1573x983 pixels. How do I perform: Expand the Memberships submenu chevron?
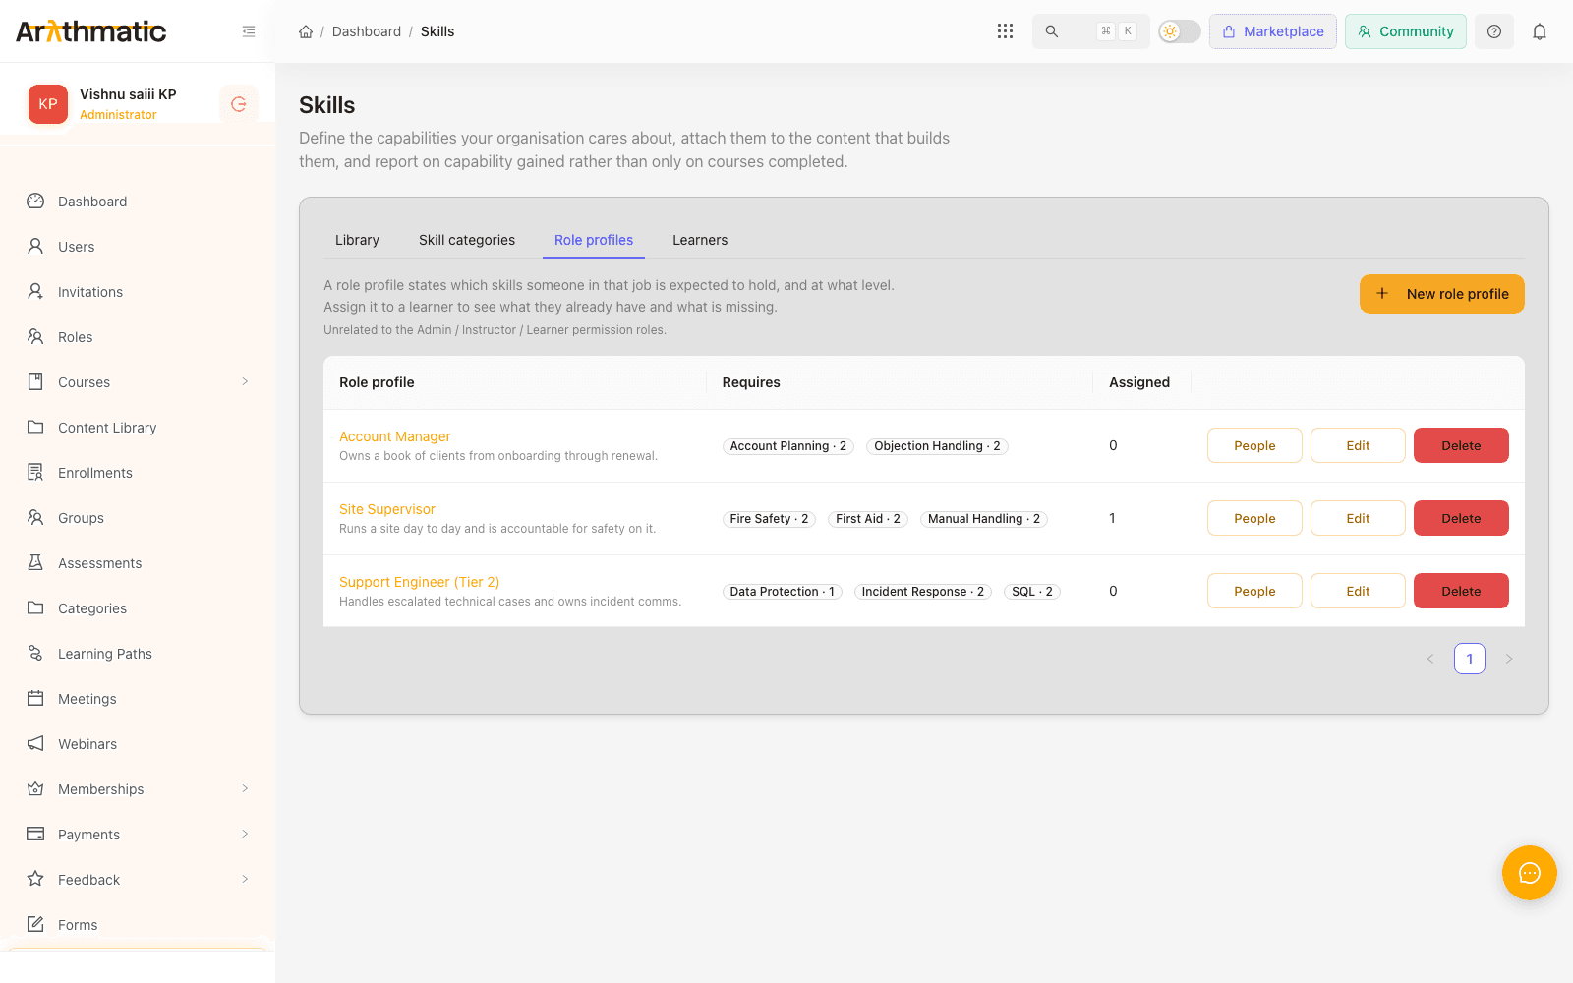[245, 789]
